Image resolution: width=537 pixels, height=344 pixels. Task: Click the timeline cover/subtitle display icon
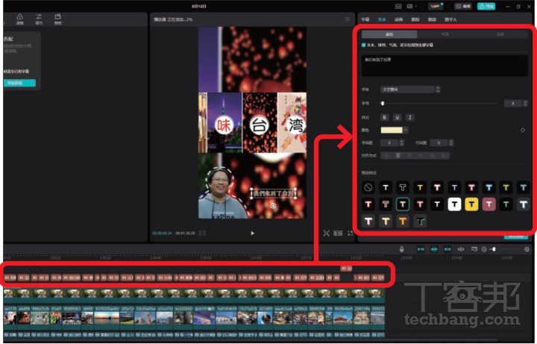click(474, 249)
